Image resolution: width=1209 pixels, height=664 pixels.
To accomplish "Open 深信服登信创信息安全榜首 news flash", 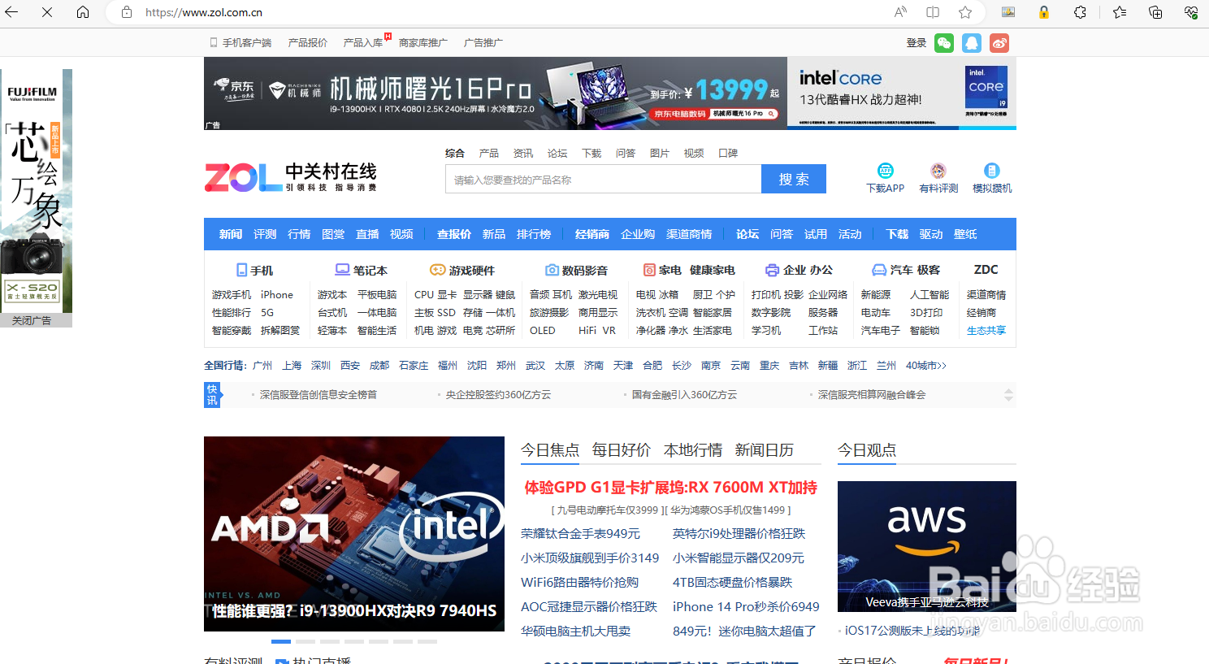I will 318,395.
